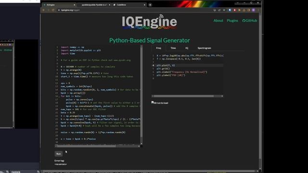This screenshot has width=308, height=173.
Task: Click the 'for bit in bits:' code line
Action: click(71, 96)
